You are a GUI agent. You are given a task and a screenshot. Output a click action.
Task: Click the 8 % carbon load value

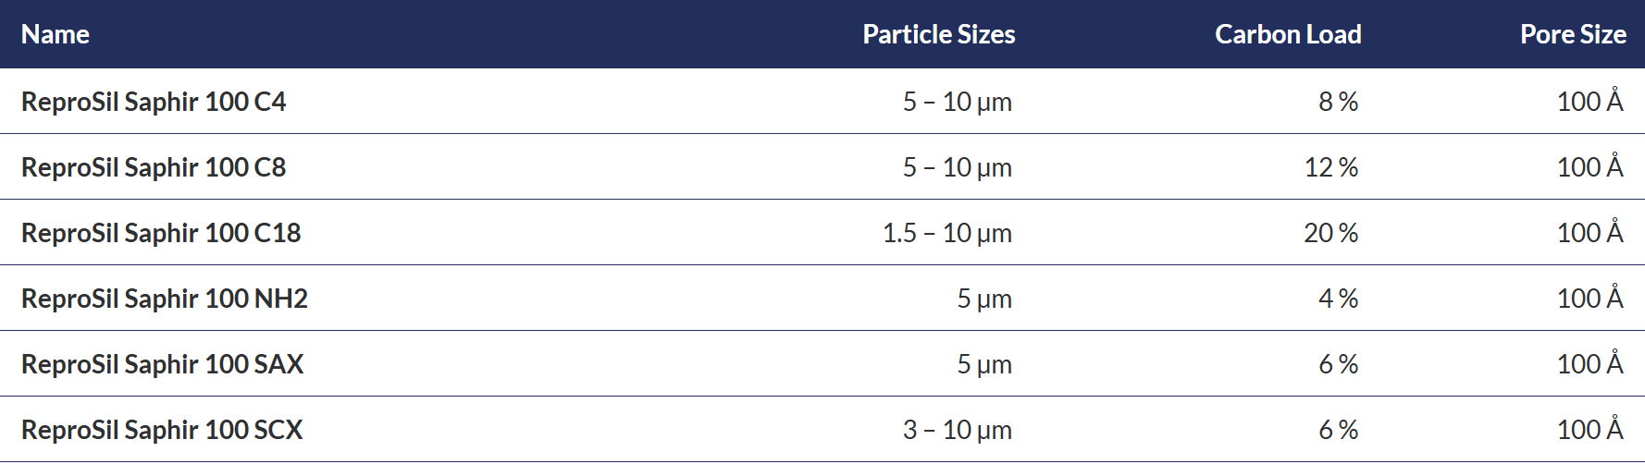click(1339, 102)
